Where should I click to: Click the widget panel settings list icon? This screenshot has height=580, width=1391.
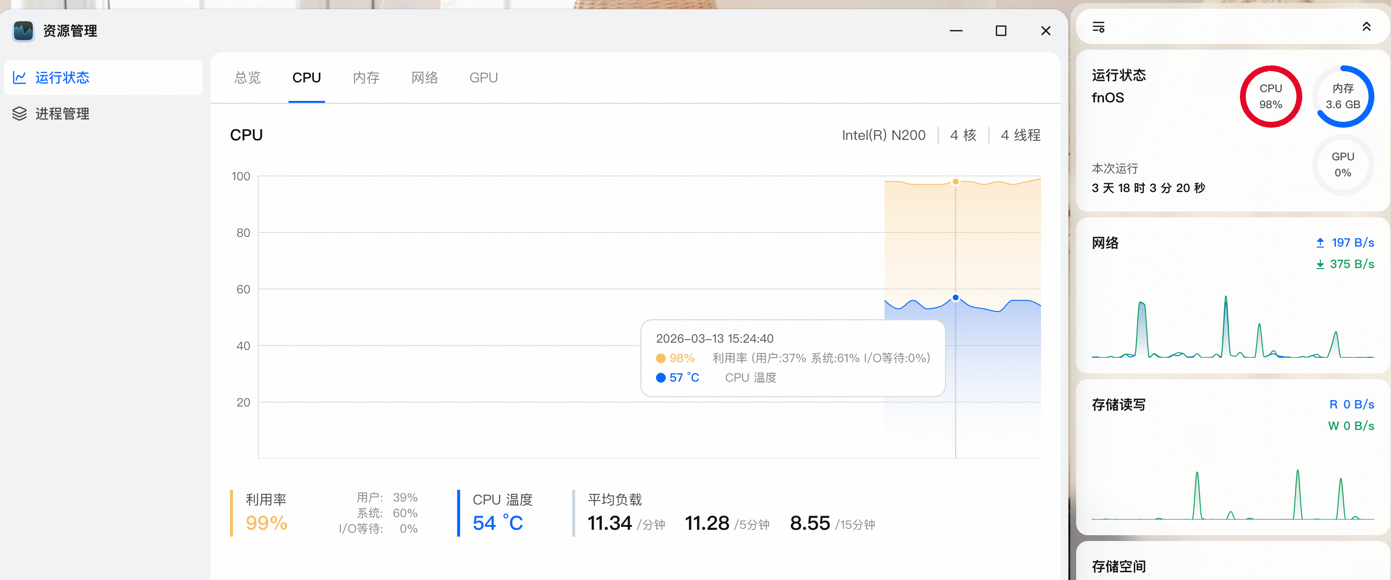pos(1099,27)
